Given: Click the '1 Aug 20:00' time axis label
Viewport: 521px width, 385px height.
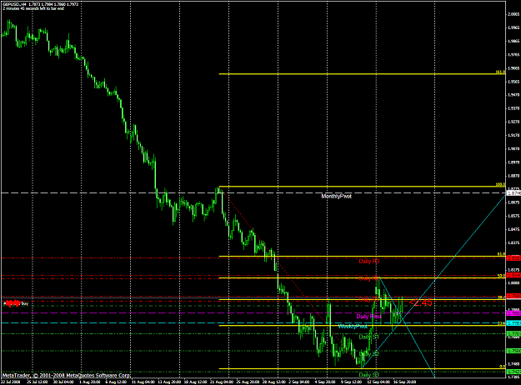Looking at the screenshot, I should [89, 382].
